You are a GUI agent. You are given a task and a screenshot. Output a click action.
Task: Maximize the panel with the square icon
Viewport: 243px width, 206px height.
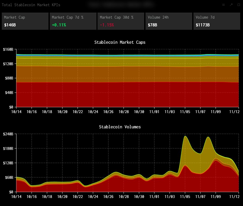[239, 5]
